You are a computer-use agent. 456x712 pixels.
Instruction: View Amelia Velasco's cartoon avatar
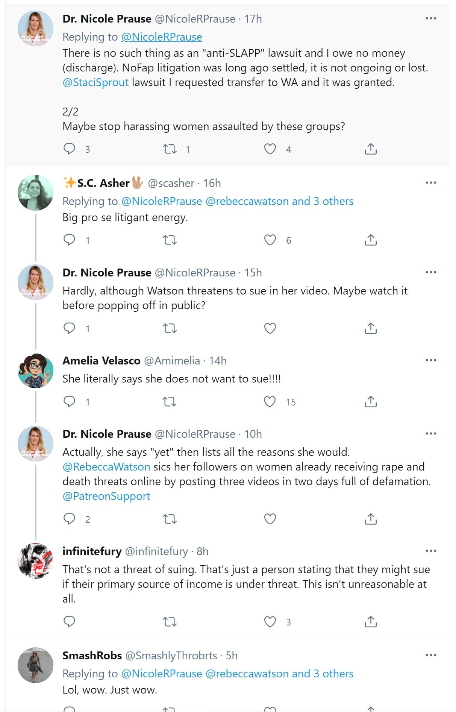pos(36,370)
